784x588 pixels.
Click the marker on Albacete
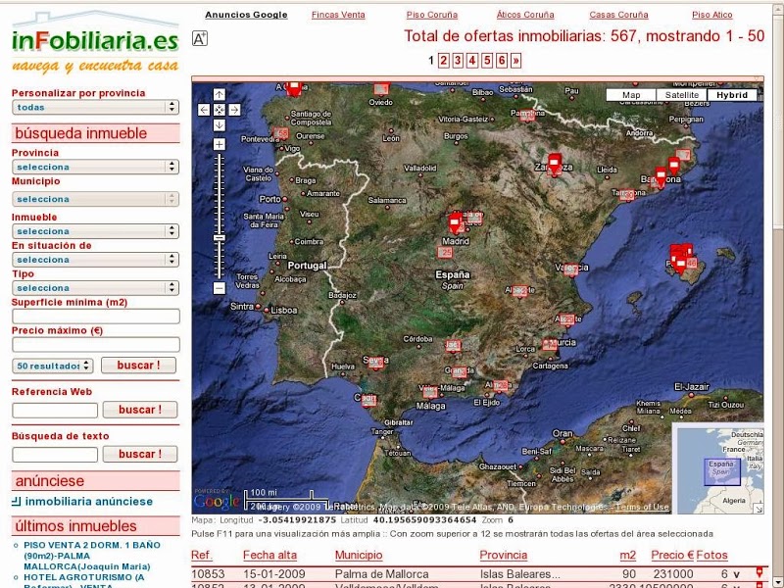click(520, 291)
